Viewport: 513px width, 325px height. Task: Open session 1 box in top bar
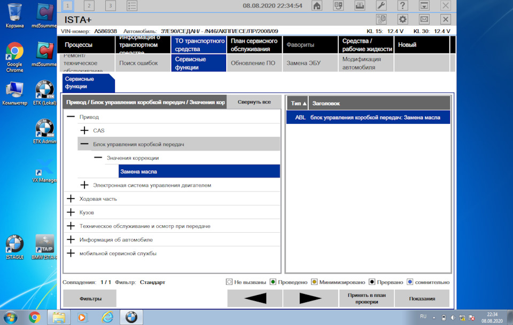pos(68,5)
